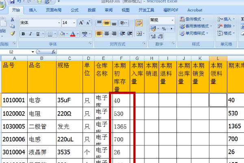
Task: Expand the merge and center arrow
Action: 144,33
